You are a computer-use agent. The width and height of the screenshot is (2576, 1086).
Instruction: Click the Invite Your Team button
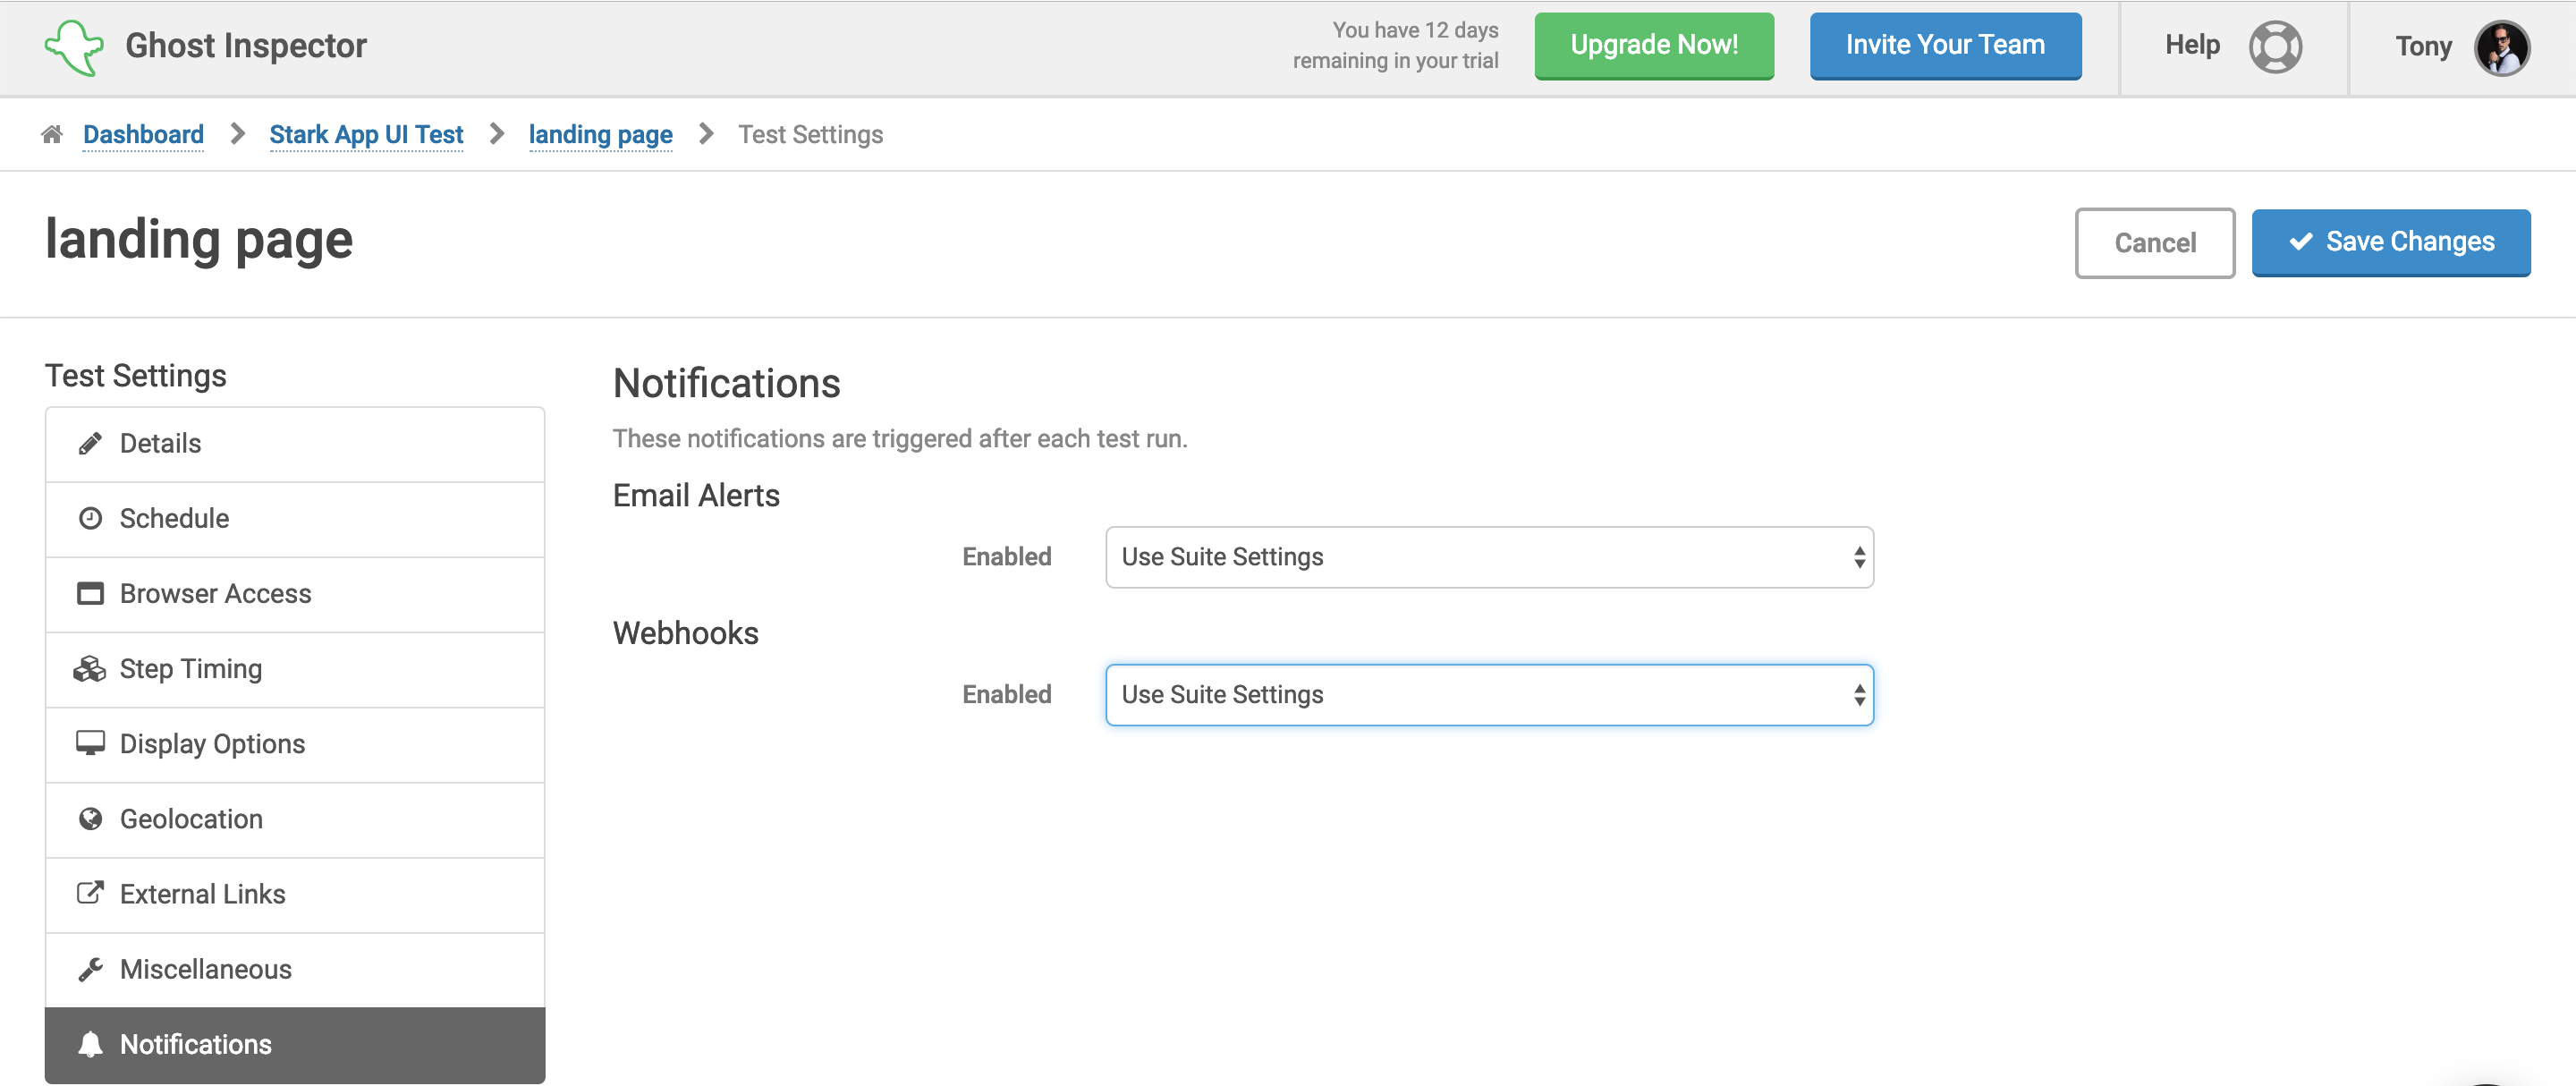[1944, 45]
